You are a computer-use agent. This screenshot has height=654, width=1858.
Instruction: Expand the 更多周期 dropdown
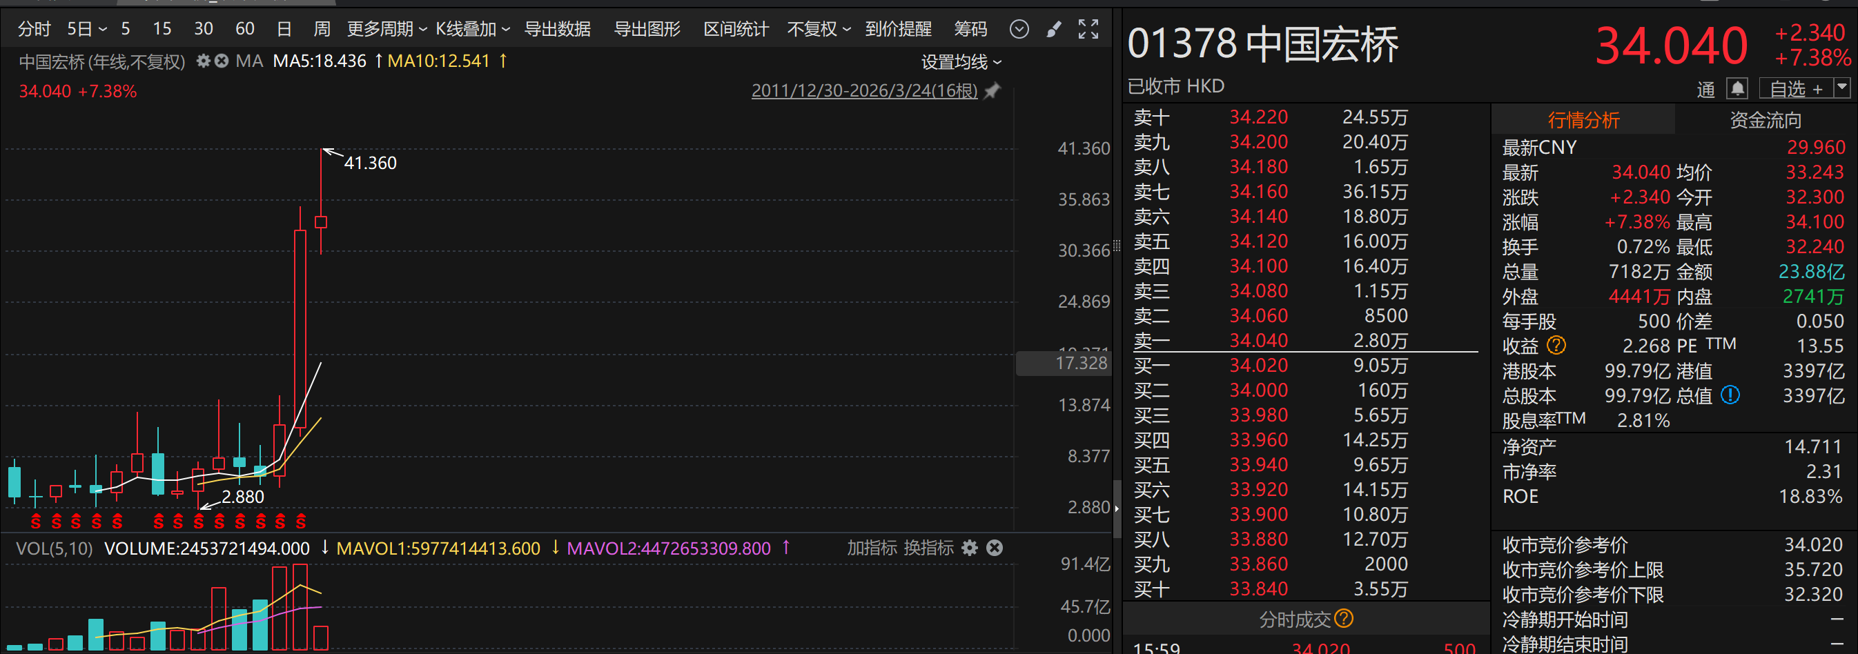click(x=387, y=29)
